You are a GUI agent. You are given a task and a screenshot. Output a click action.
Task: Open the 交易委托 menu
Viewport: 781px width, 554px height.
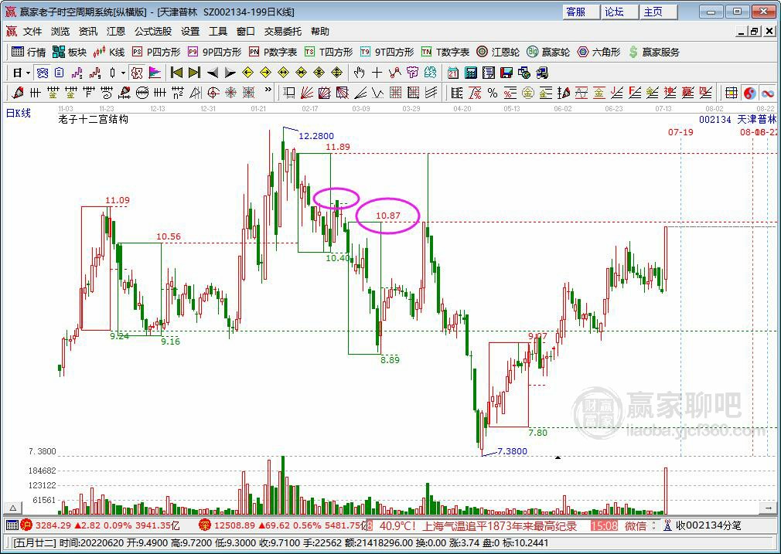point(283,32)
